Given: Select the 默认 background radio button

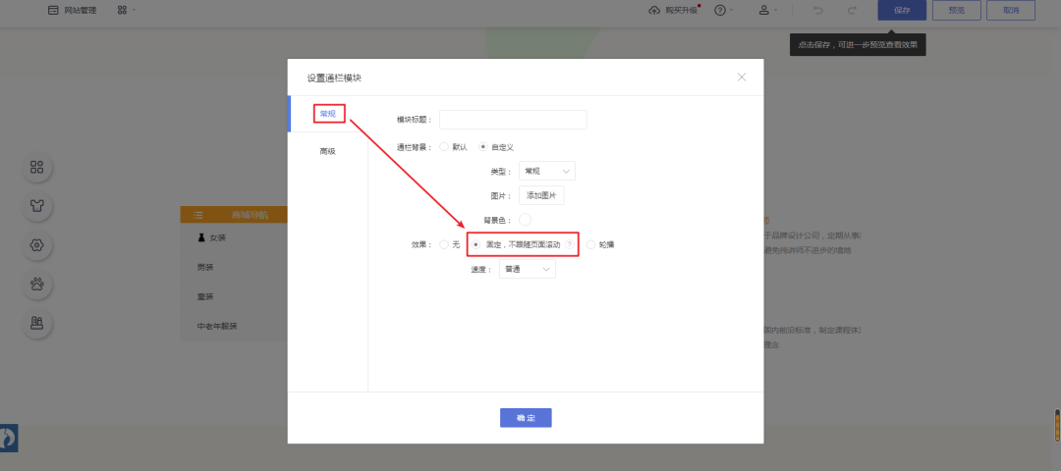Looking at the screenshot, I should (444, 146).
